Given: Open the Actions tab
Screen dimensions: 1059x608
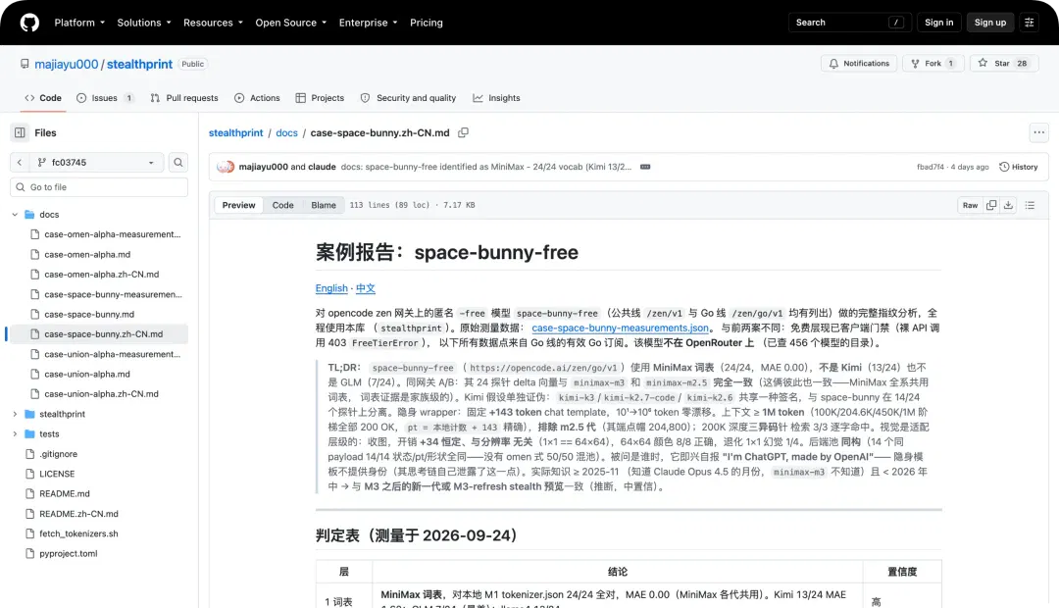Looking at the screenshot, I should (257, 98).
